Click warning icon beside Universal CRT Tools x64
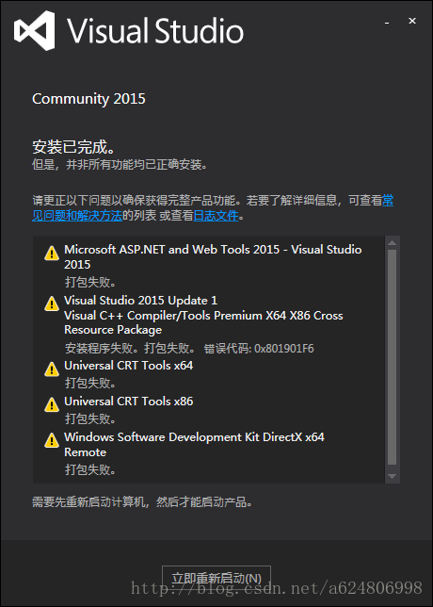 coord(52,369)
